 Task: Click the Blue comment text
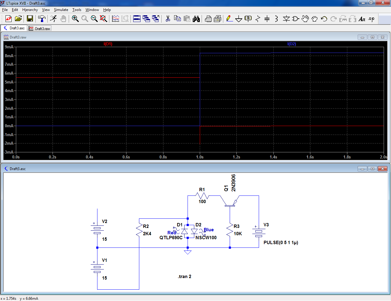pos(209,230)
